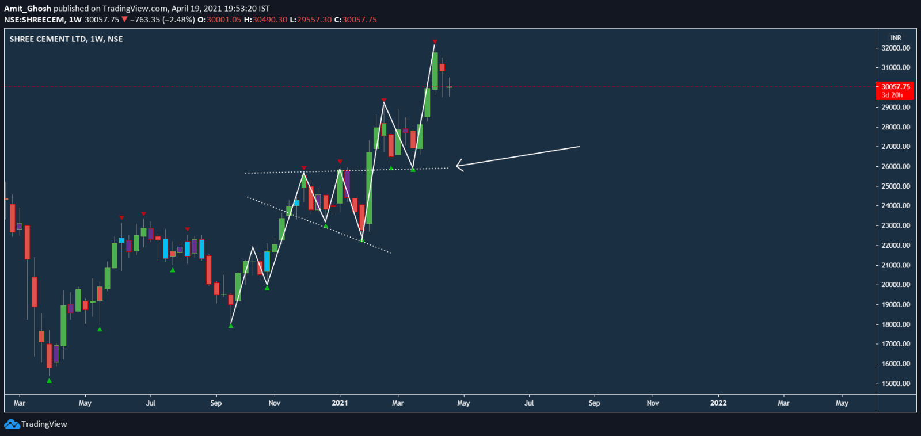Click the close price value C:30057.75
This screenshot has width=921, height=436.
click(356, 20)
